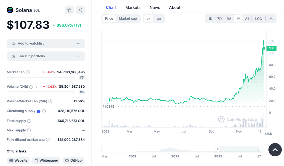
Task: Click the verified badge by Circulating supply
Action: tap(39, 111)
